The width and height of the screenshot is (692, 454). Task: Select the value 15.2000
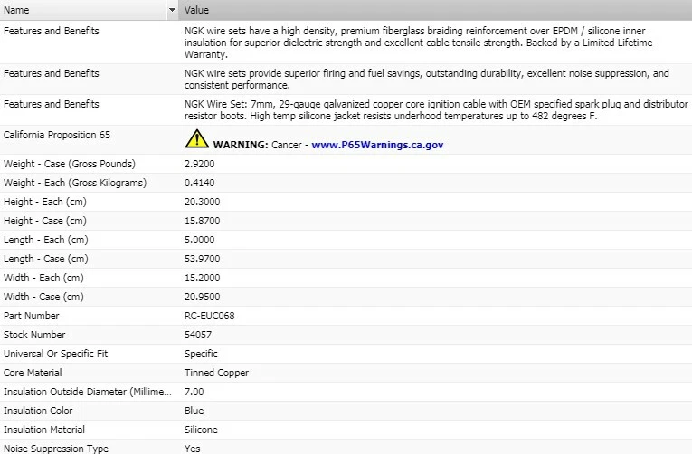tap(202, 278)
